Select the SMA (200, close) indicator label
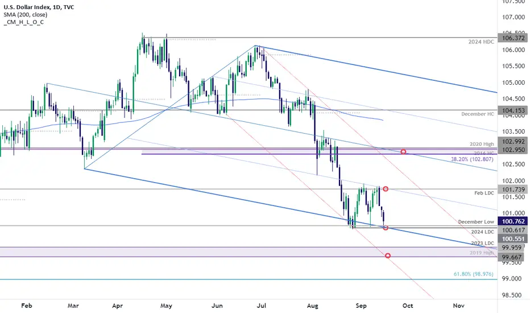The height and width of the screenshot is (313, 530). 26,15
